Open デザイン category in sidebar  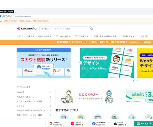pyautogui.click(x=34, y=106)
